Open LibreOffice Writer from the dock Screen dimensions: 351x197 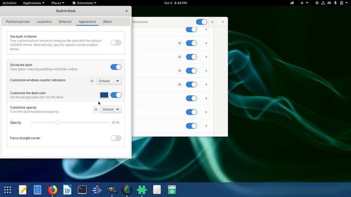(67, 190)
